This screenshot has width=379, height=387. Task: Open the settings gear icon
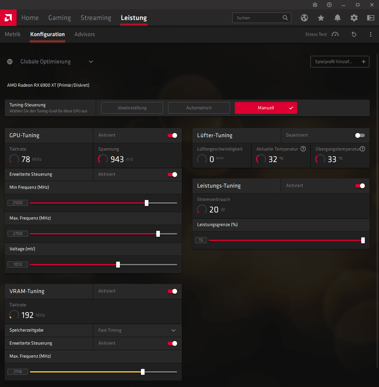(x=354, y=18)
